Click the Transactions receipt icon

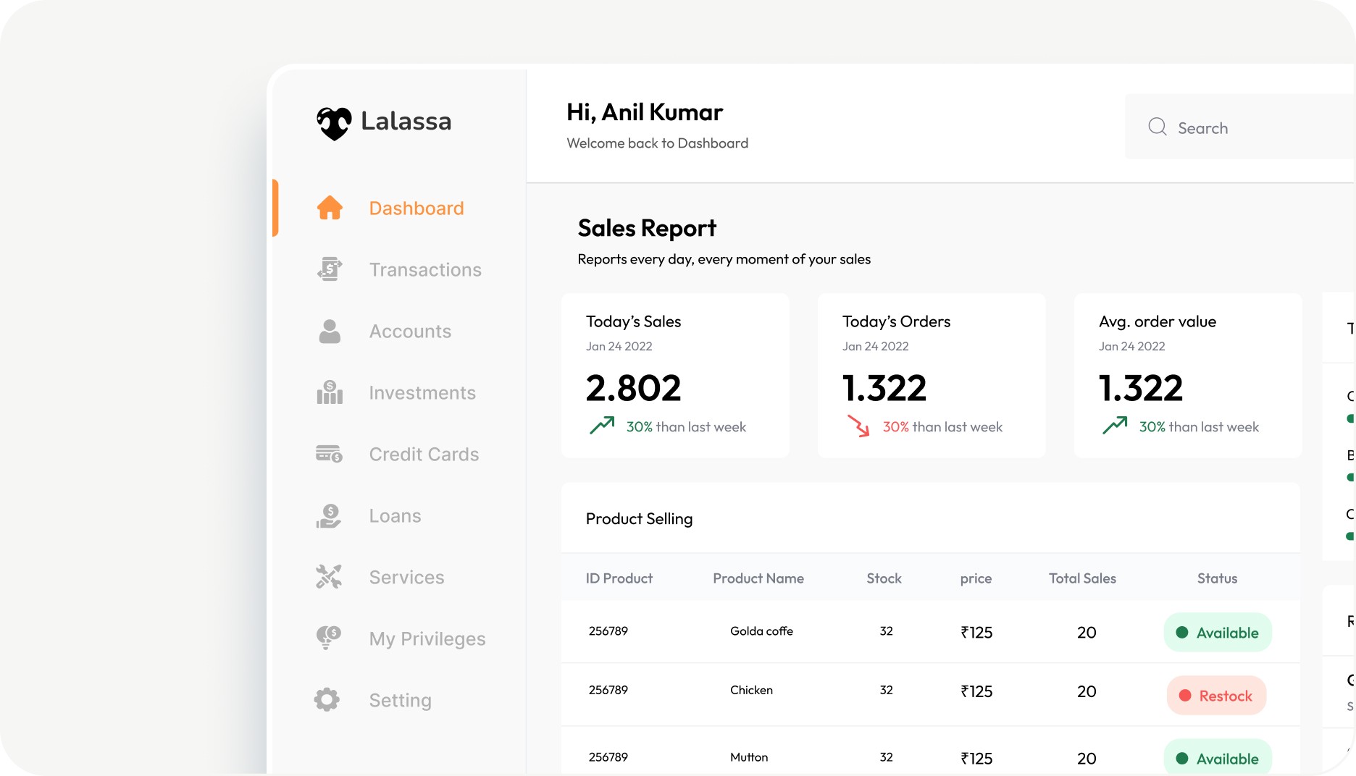pos(330,269)
